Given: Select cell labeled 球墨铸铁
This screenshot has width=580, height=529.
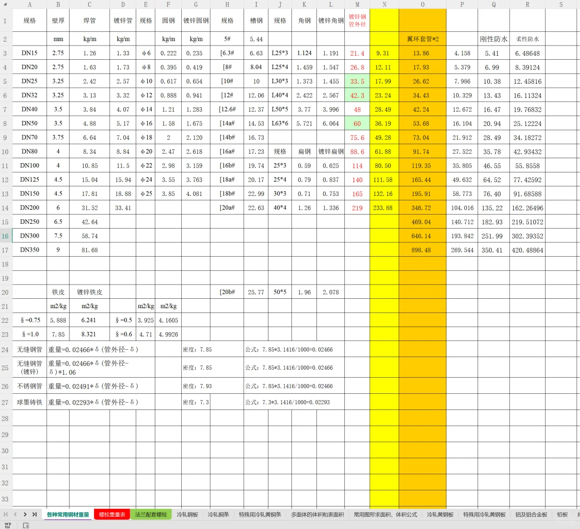Looking at the screenshot, I should pos(29,402).
